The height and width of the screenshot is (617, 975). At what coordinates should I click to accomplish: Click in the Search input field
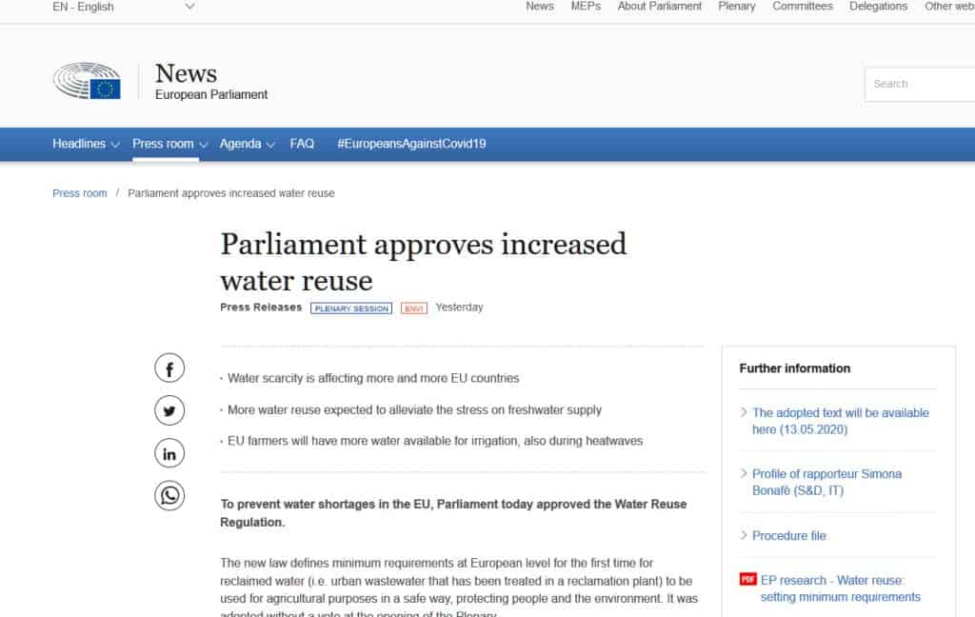(919, 84)
